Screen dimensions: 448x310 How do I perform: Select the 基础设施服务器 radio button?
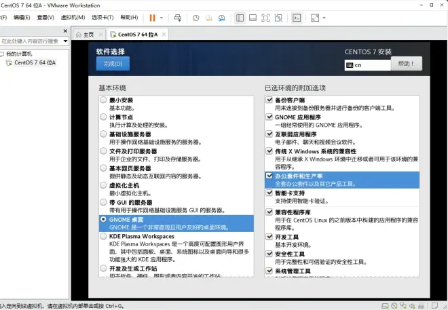[x=103, y=134]
